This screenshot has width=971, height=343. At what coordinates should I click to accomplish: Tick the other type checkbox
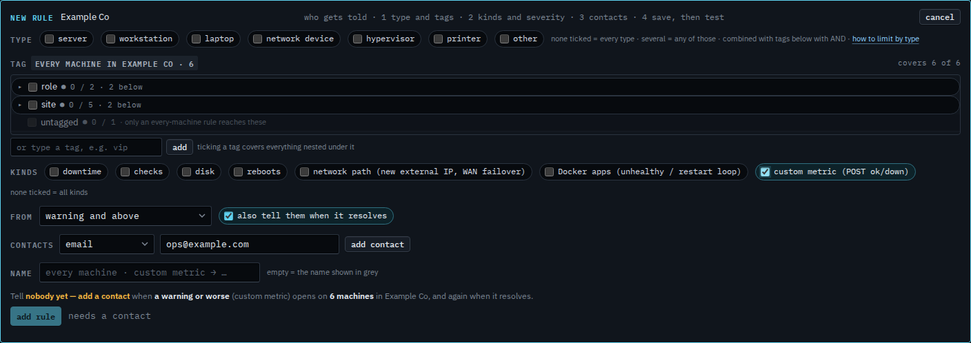click(504, 39)
